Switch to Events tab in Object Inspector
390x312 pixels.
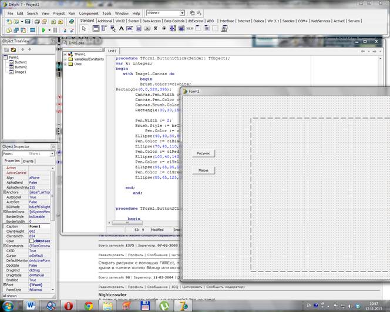28,161
